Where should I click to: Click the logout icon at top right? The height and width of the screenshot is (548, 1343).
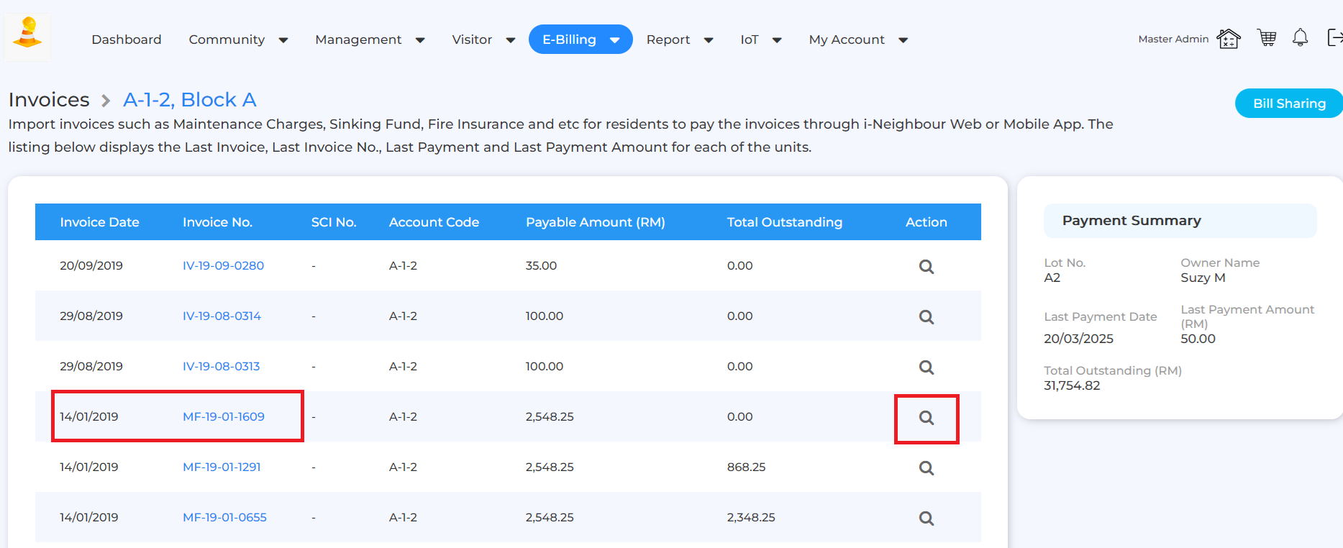1334,38
